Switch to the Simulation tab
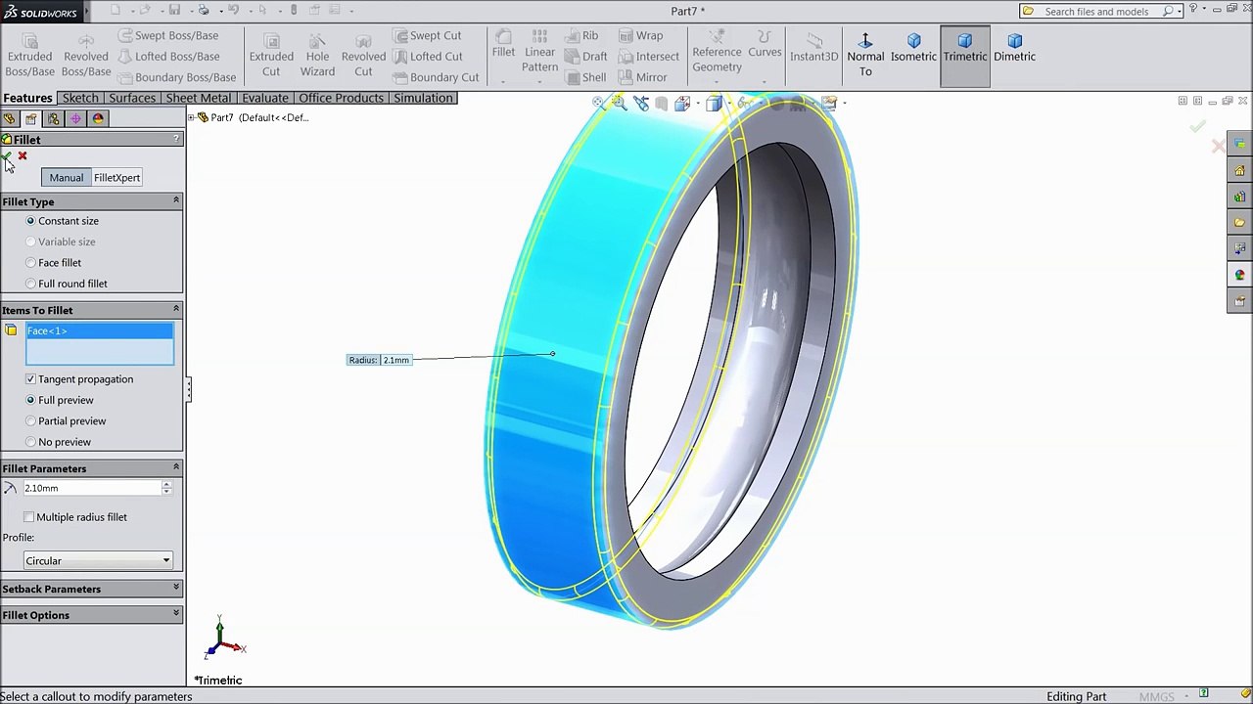Image resolution: width=1253 pixels, height=704 pixels. click(423, 98)
